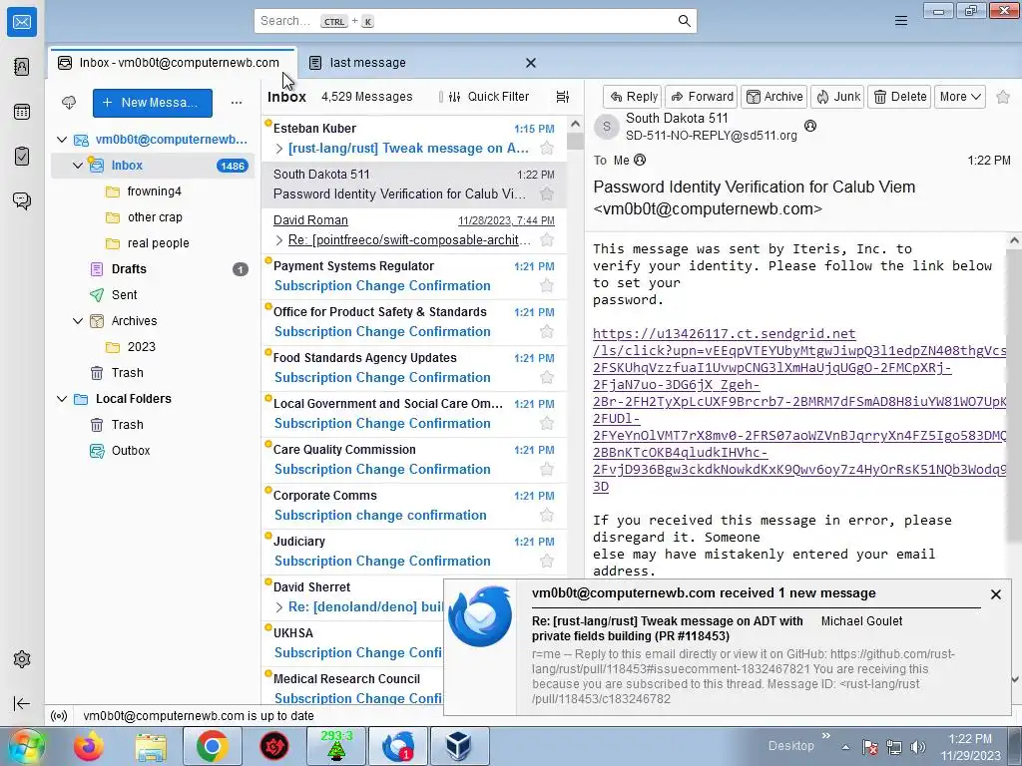
Task: Star the Office for Product Safety message
Action: (x=547, y=331)
